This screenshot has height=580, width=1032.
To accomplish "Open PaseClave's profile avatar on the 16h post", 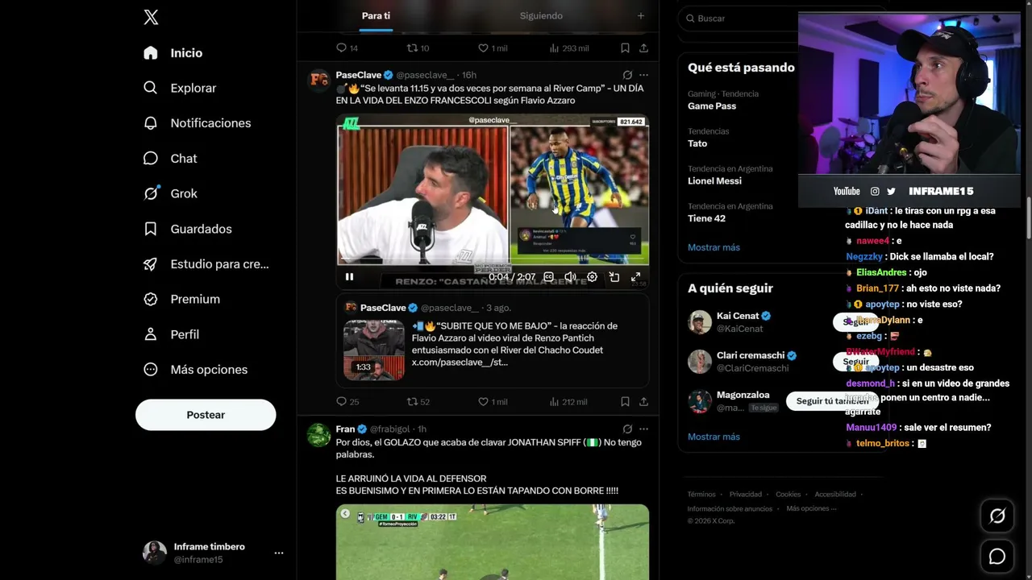I will coord(319,79).
